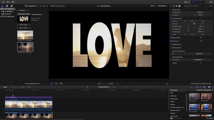Open the timeline Index button
Screen dimensions: 214x120
[x=5, y=87]
